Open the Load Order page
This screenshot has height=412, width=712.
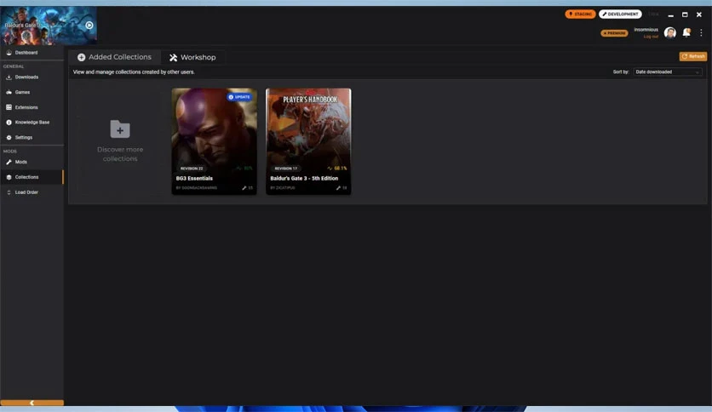point(32,192)
